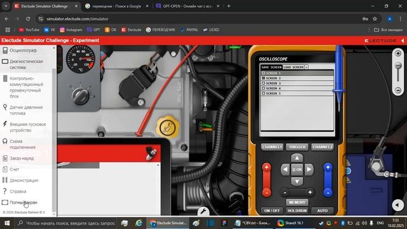Tick the SCREEN 5 checkbox
Screen dimensions: 407x229
pyautogui.click(x=263, y=94)
